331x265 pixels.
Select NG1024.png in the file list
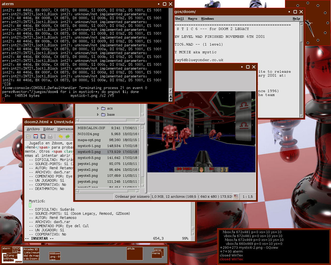(108, 134)
